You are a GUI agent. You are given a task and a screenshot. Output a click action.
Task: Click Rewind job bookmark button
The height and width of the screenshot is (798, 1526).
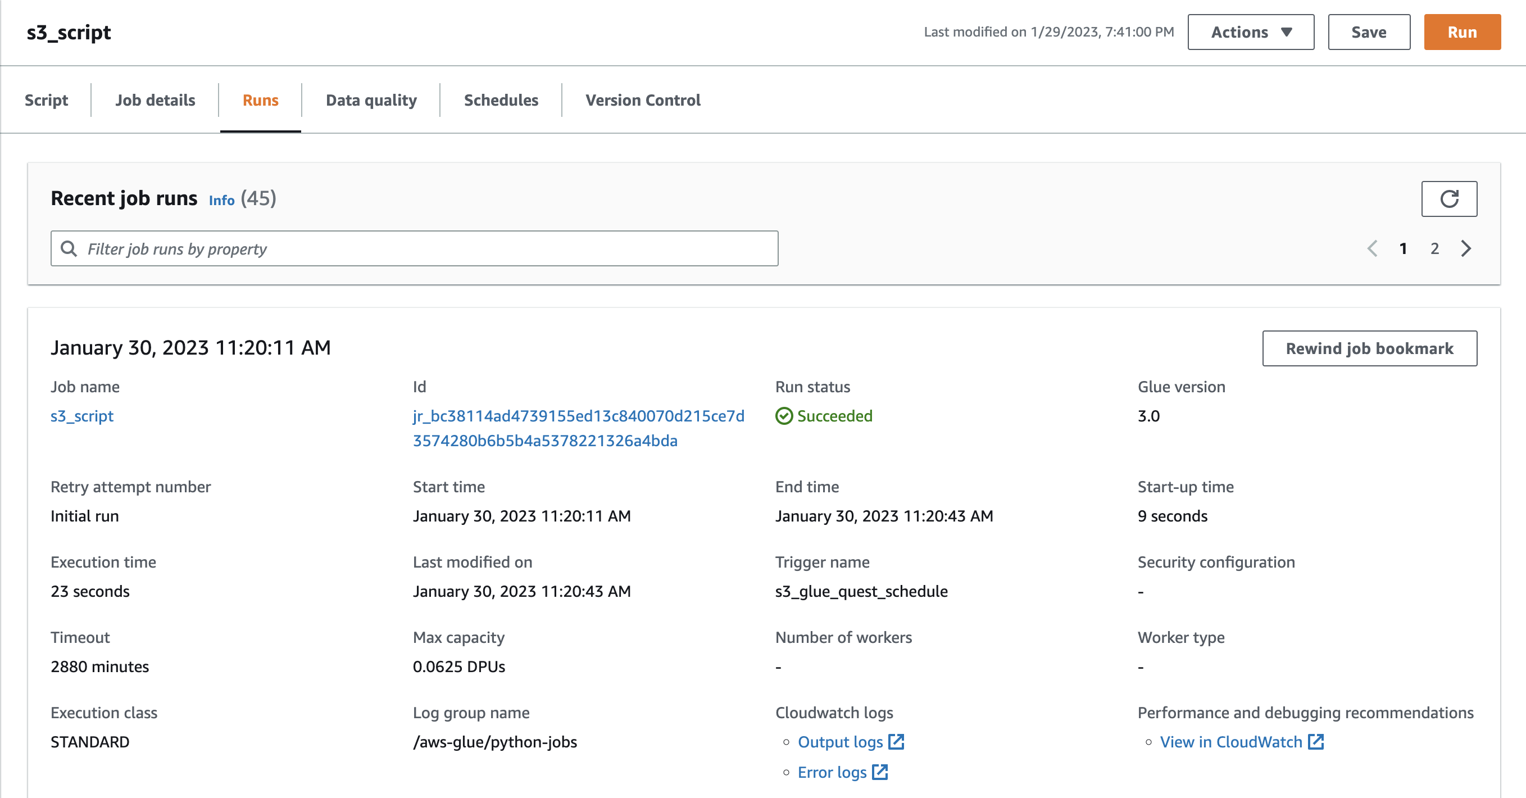[x=1369, y=348]
